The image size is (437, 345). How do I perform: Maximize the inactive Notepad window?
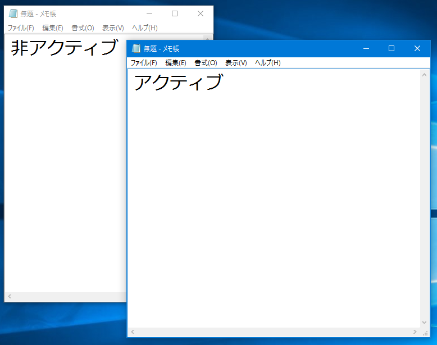coord(175,13)
